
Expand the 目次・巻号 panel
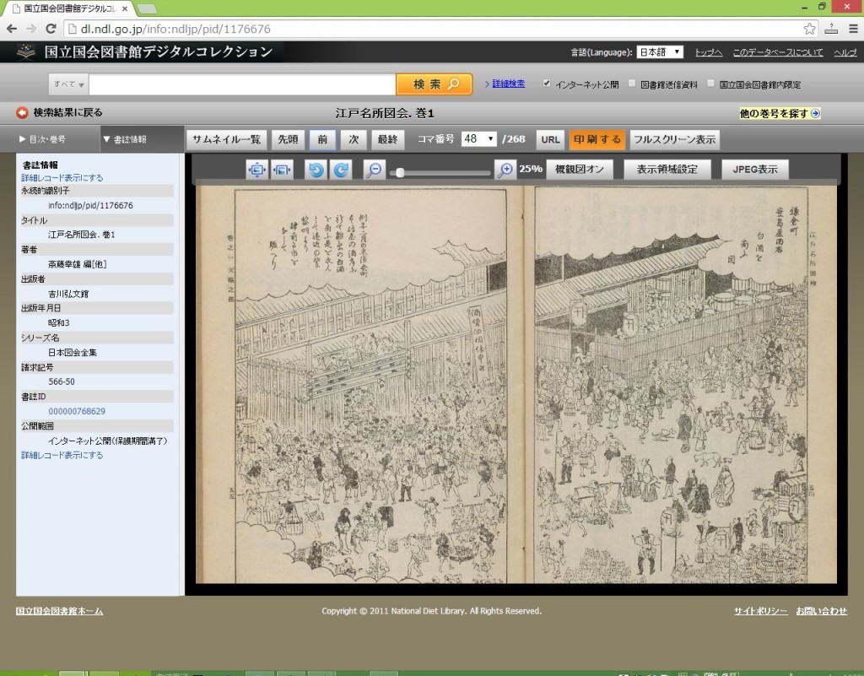point(42,139)
